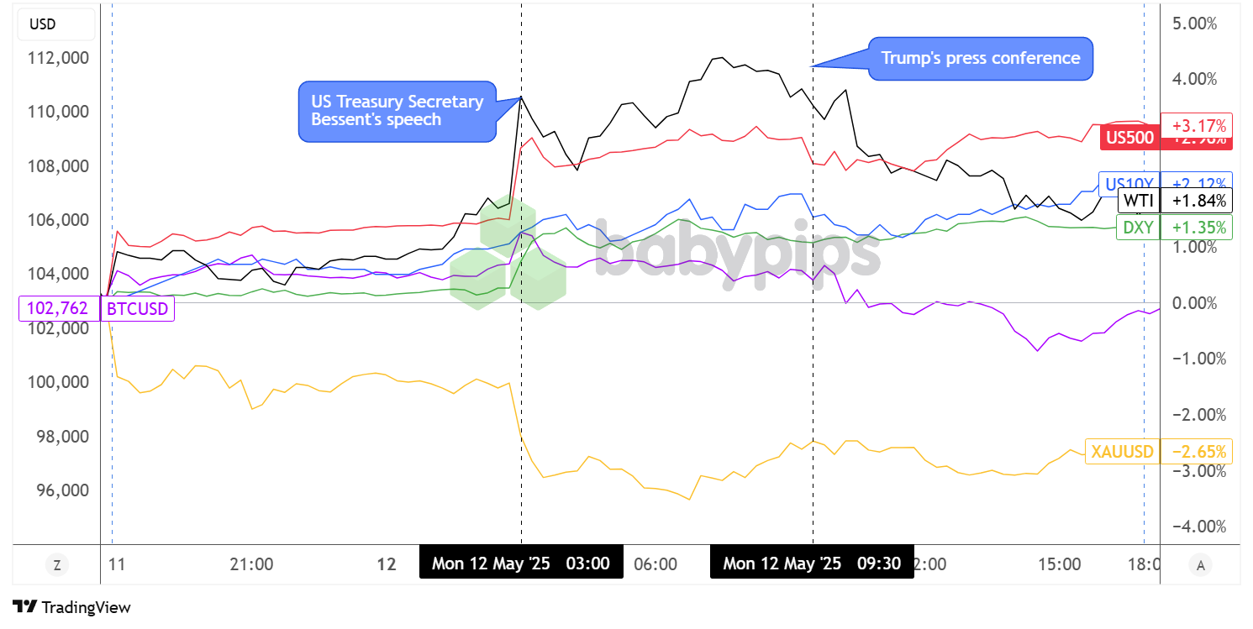Click the WTI series label
1253x629 pixels.
point(1139,201)
